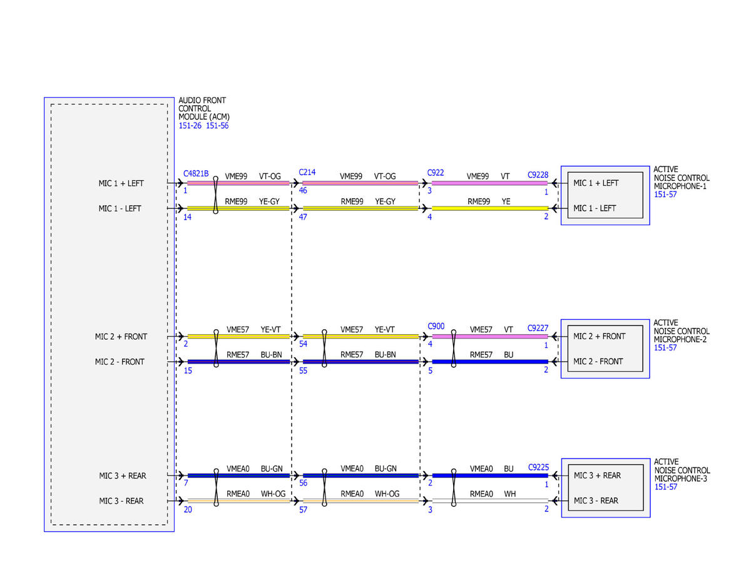The image size is (751, 580).
Task: Click ACM-side "MIC 2 - FRONT" signal label
Action: (120, 362)
